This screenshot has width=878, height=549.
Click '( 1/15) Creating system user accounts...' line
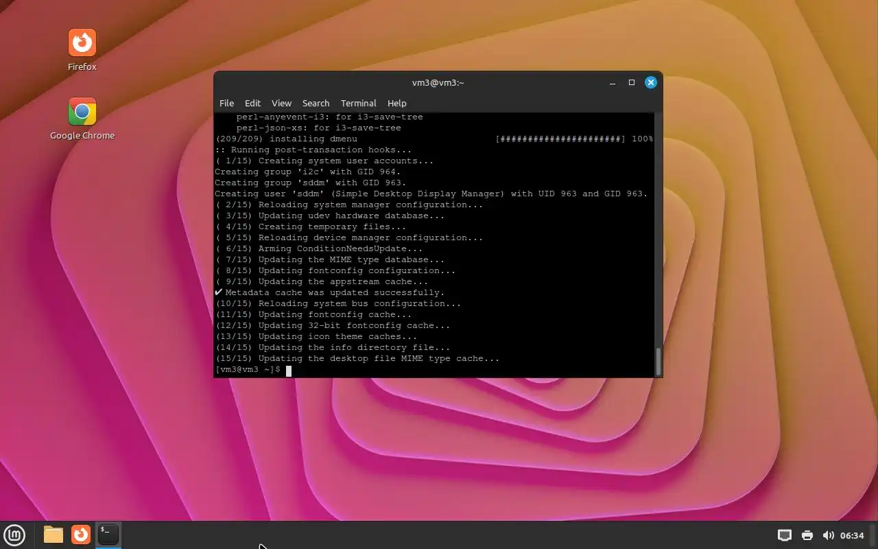click(324, 161)
